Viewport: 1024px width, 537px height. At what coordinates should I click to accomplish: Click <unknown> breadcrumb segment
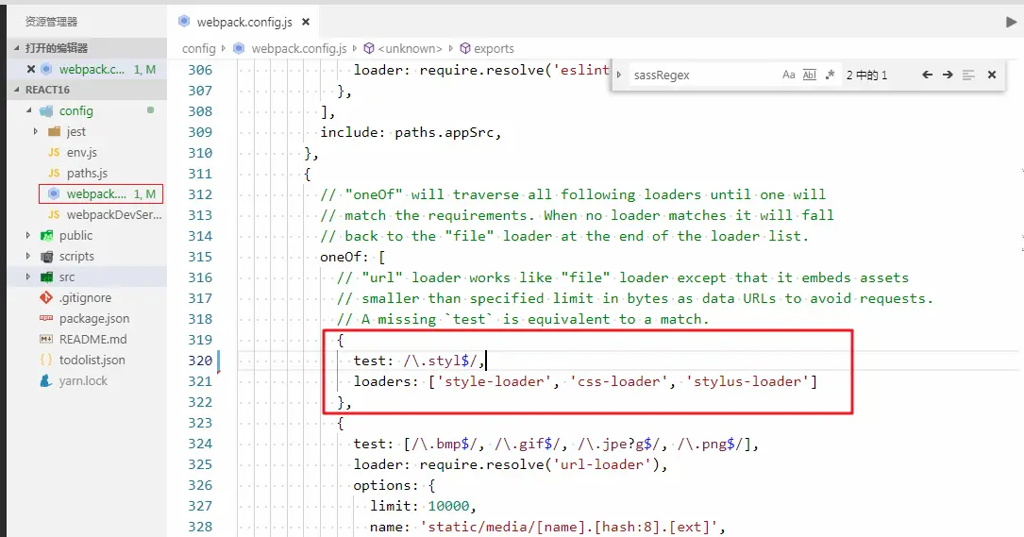coord(411,49)
